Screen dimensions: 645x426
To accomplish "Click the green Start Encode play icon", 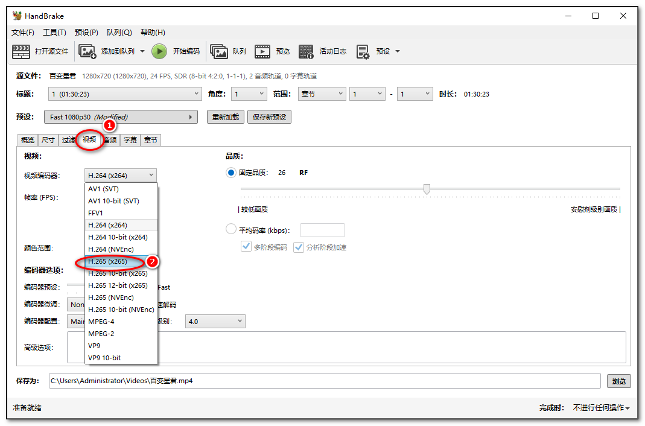I will click(159, 51).
